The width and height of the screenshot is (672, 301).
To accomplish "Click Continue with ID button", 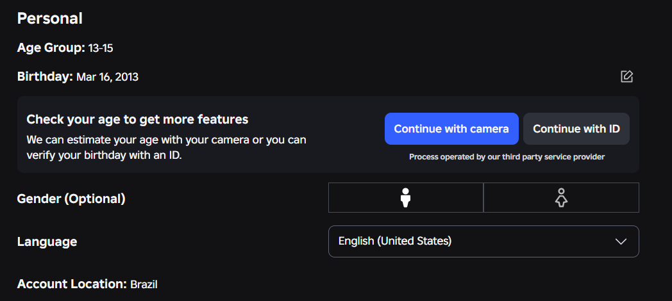I will click(x=576, y=129).
